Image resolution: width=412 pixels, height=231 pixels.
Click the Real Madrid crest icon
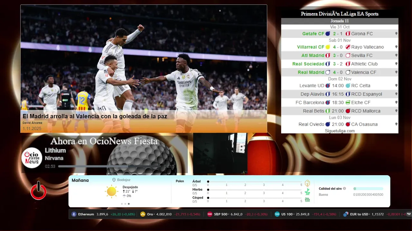click(x=328, y=72)
